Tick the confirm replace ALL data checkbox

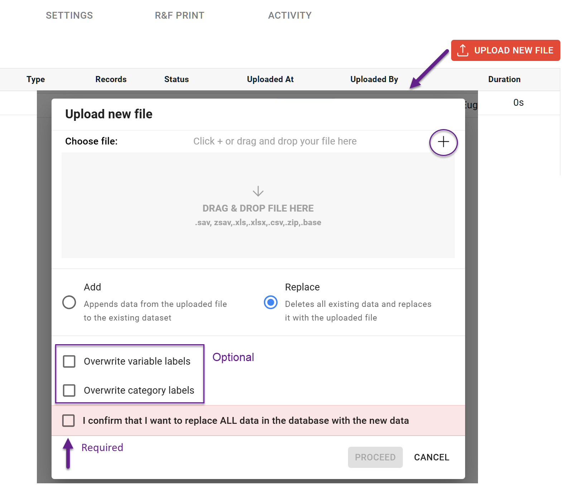pos(68,421)
